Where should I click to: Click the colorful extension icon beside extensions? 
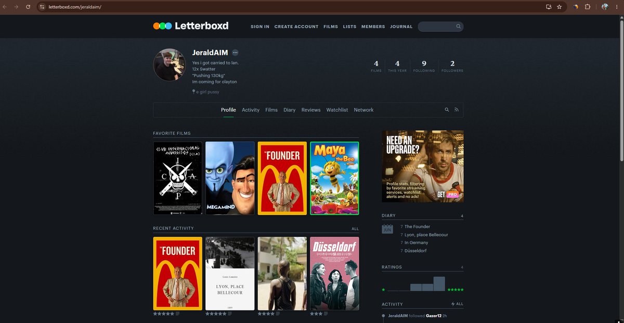[x=576, y=7]
